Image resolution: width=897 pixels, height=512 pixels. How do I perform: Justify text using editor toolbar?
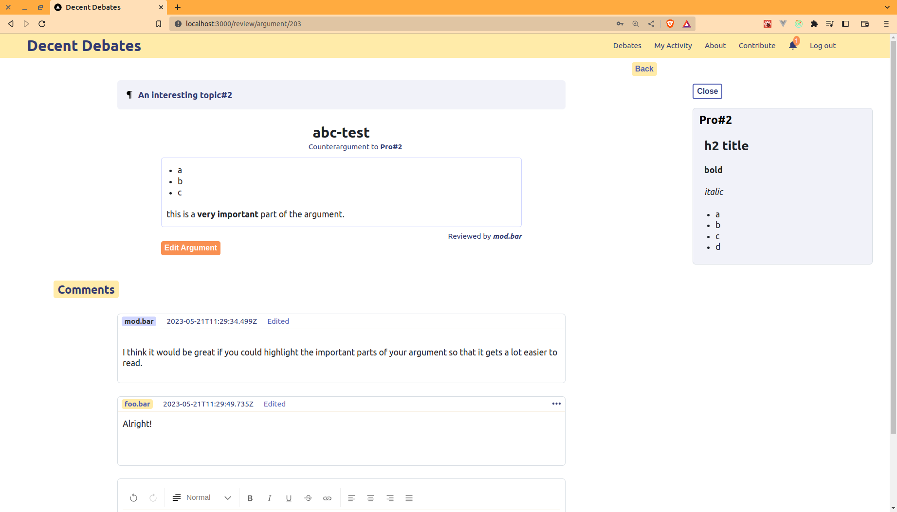pyautogui.click(x=409, y=498)
